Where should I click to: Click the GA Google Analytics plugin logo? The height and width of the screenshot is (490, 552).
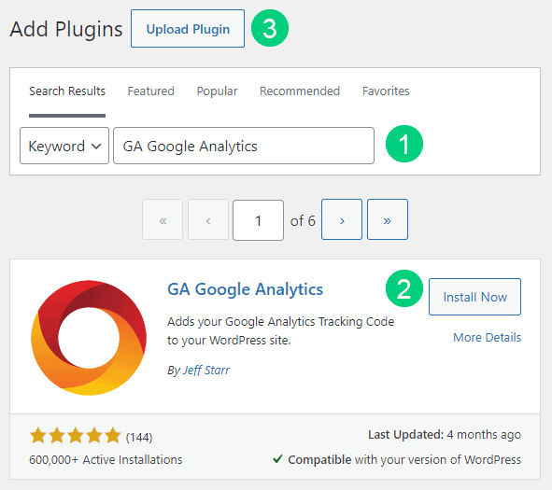pos(89,338)
